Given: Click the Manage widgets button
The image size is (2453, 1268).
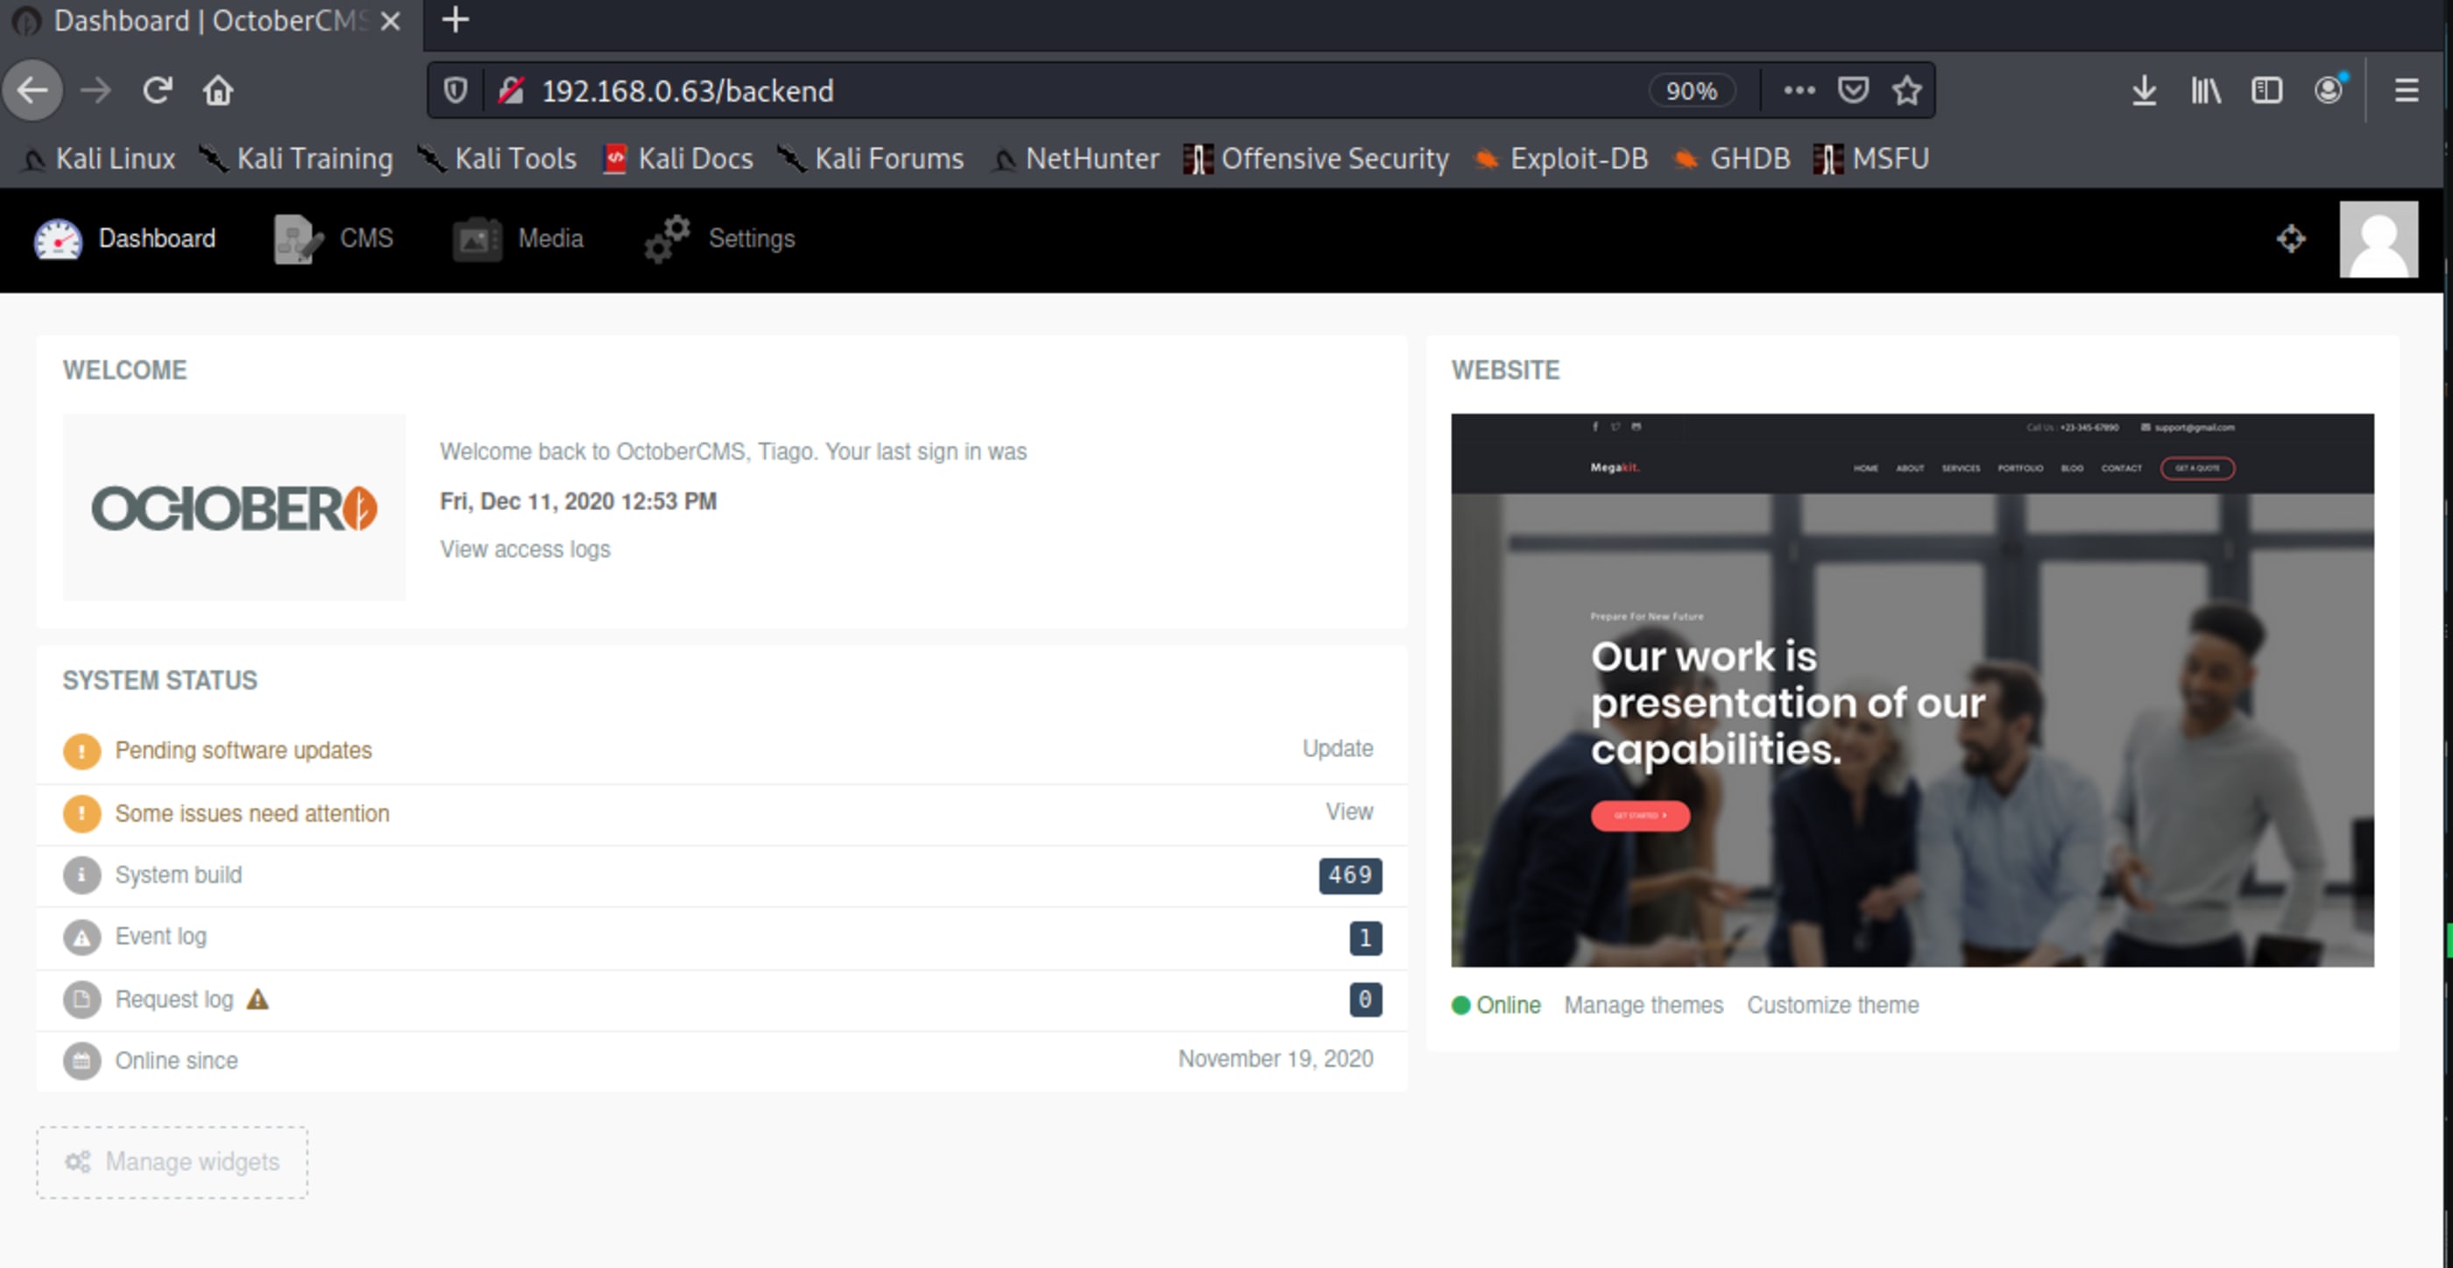Looking at the screenshot, I should coord(173,1162).
